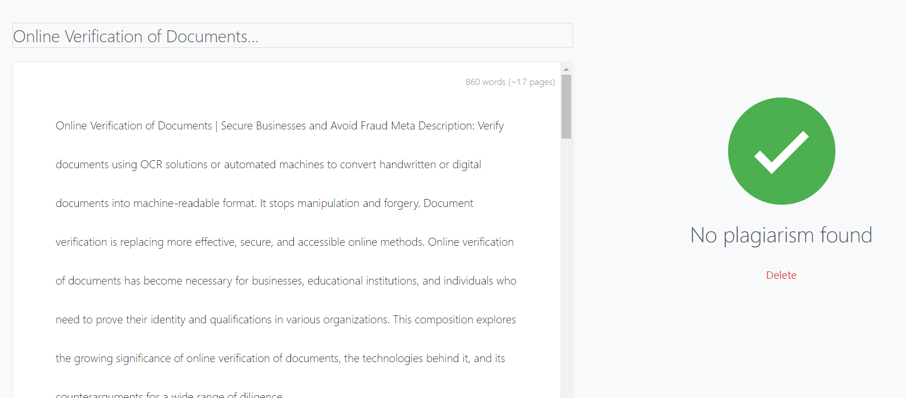Image resolution: width=905 pixels, height=398 pixels.
Task: Click the line 'documents into machine-readable format'
Action: (x=264, y=204)
